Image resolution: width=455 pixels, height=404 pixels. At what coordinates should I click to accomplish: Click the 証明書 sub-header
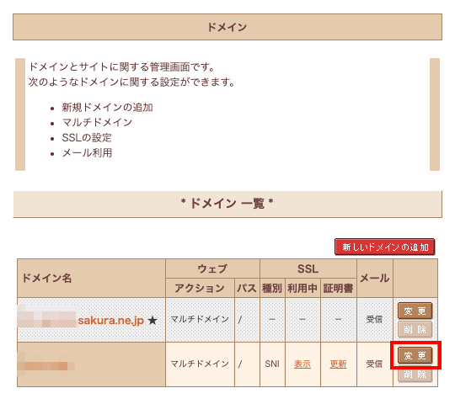coord(339,288)
